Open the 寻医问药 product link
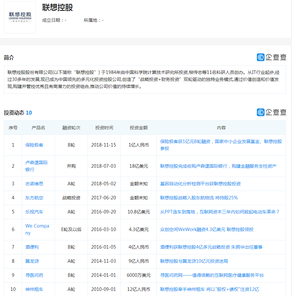292x296 pixels. 34,275
